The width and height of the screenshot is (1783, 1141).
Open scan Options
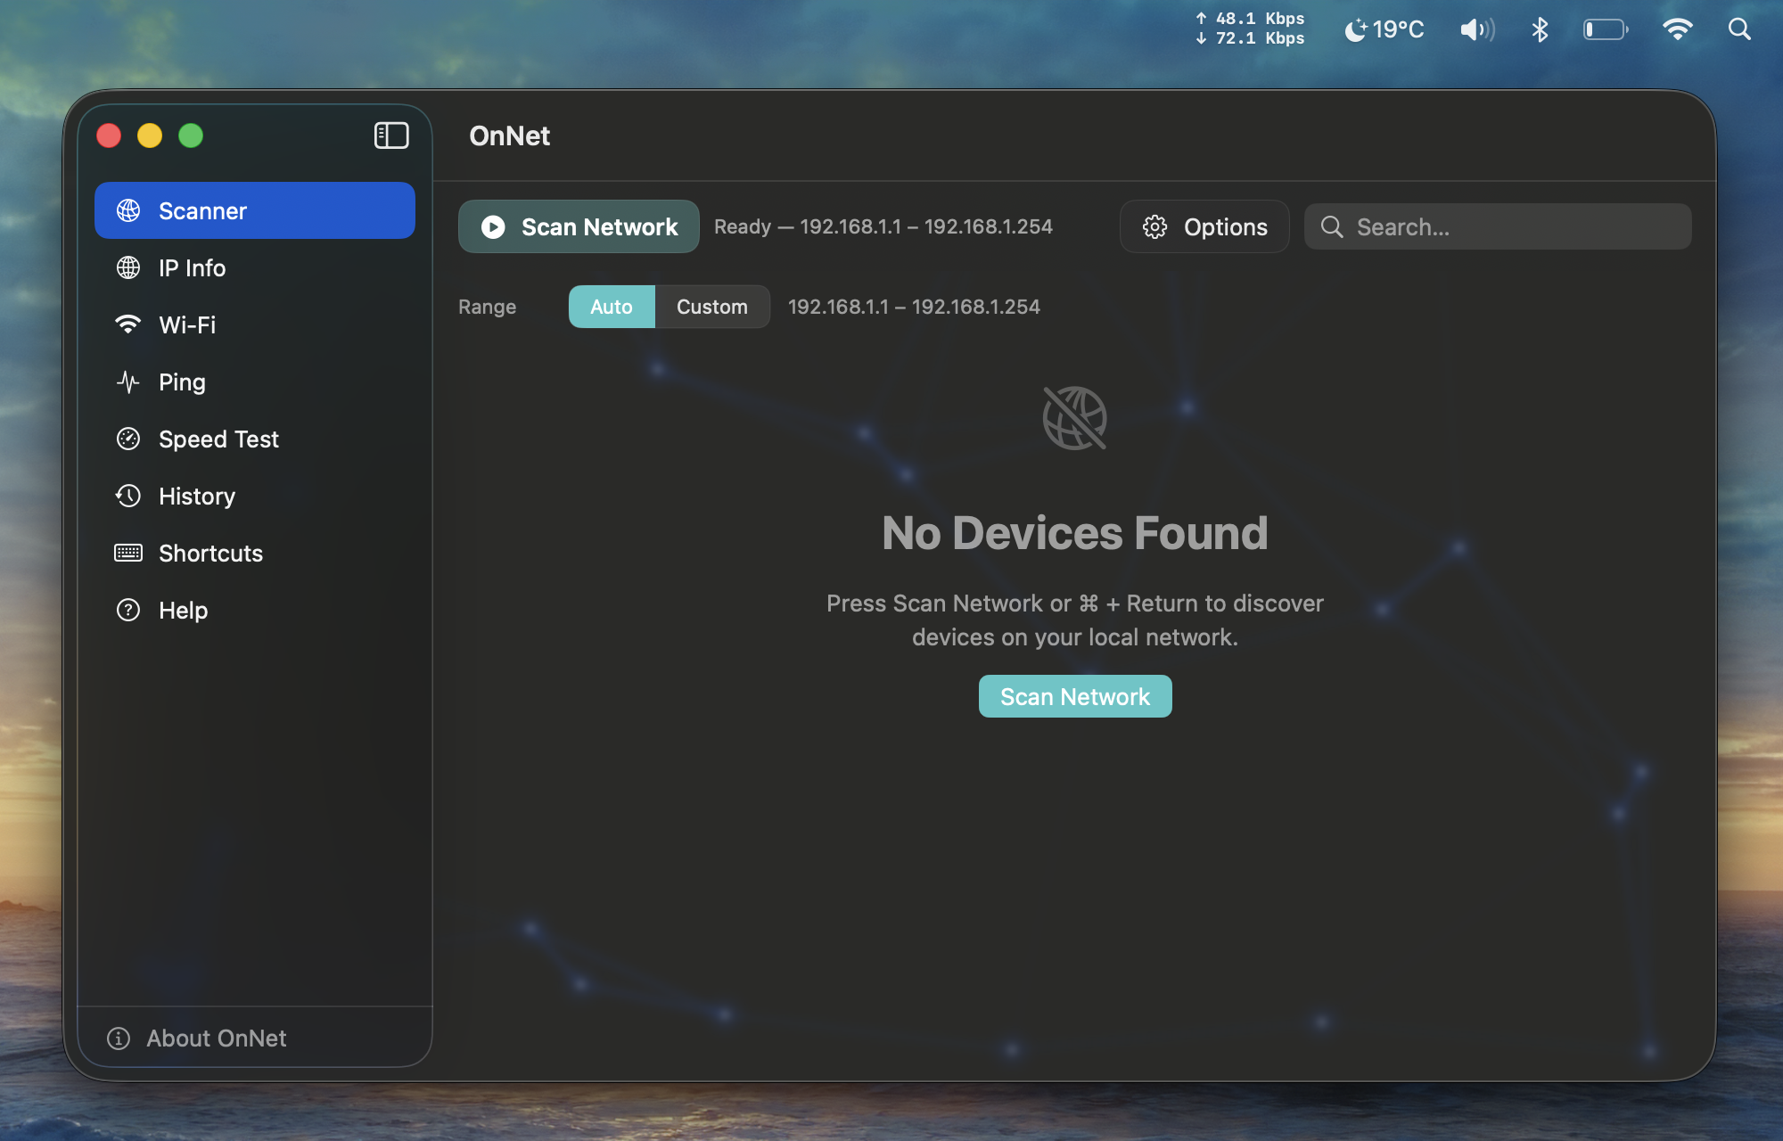[x=1204, y=226]
